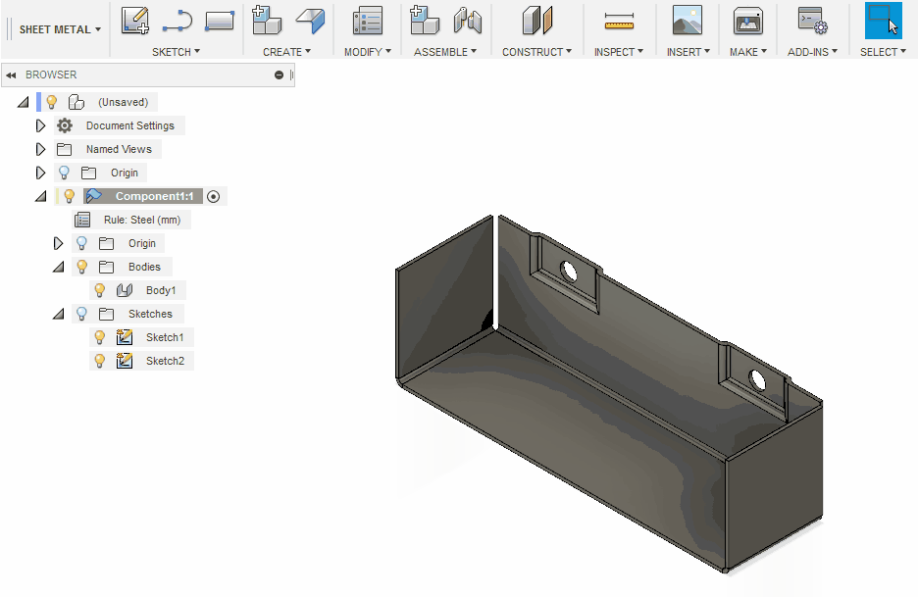Activate Component1:1 radio button
The width and height of the screenshot is (918, 597).
tap(213, 196)
